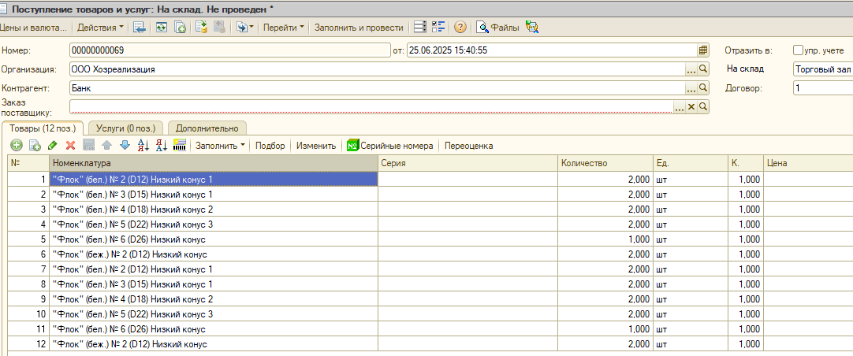Open the Serial numbers (Серийные номера) button
Viewport: 853px width, 356px height.
(x=390, y=146)
